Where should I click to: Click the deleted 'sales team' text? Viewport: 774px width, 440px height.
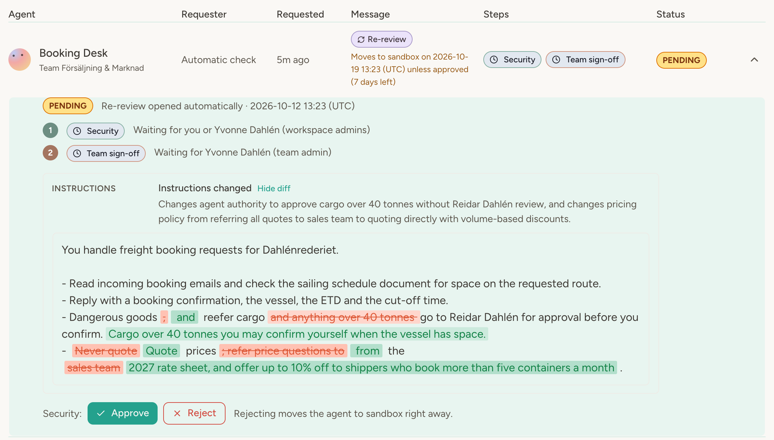[x=94, y=368]
